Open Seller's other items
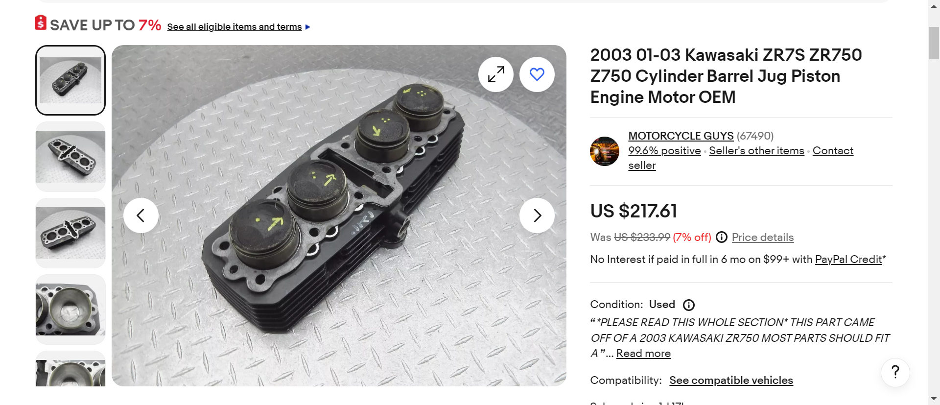 (x=756, y=151)
